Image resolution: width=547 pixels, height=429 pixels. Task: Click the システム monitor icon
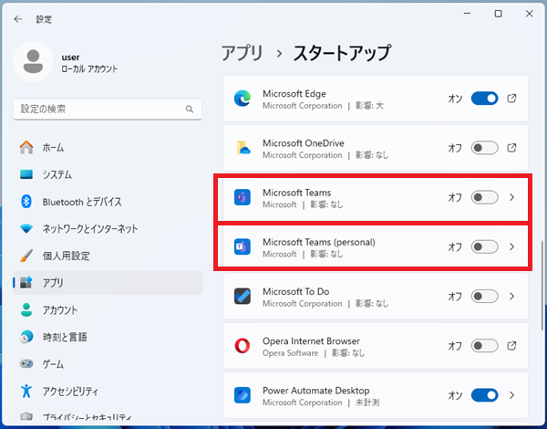pos(26,174)
